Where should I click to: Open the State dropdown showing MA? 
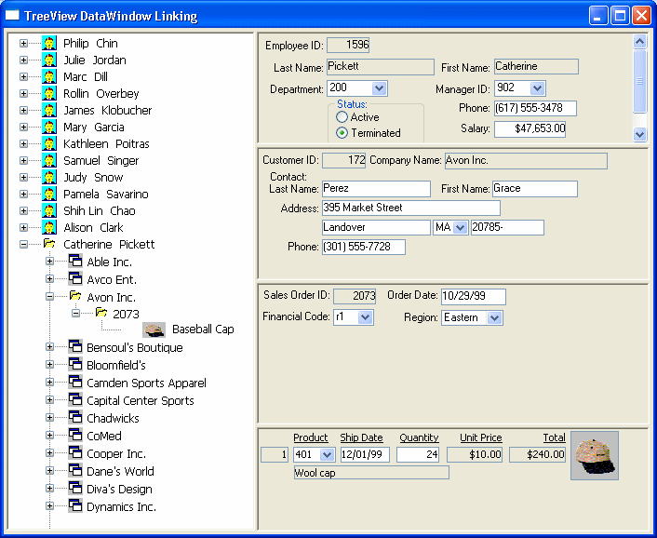[460, 228]
